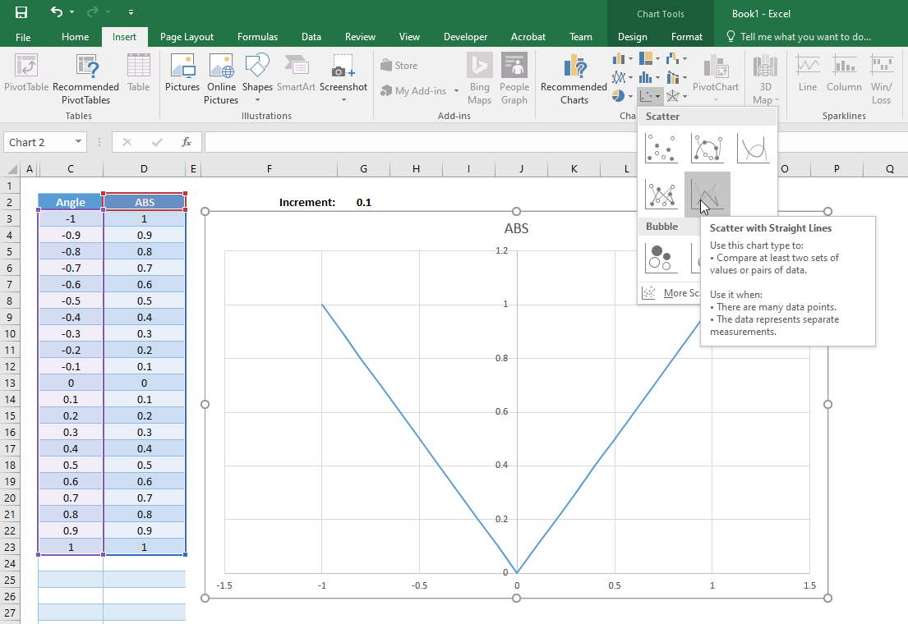
Task: Click the Name Box showing Chart 2
Action: 39,141
